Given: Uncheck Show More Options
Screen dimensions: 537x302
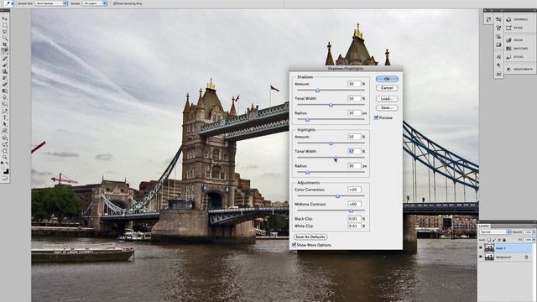Looking at the screenshot, I should 294,244.
